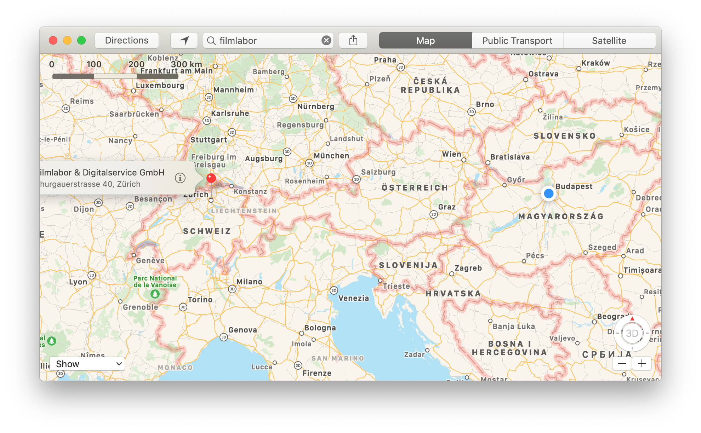This screenshot has height=433, width=701.
Task: Zoom out with the minus button
Action: tap(622, 363)
